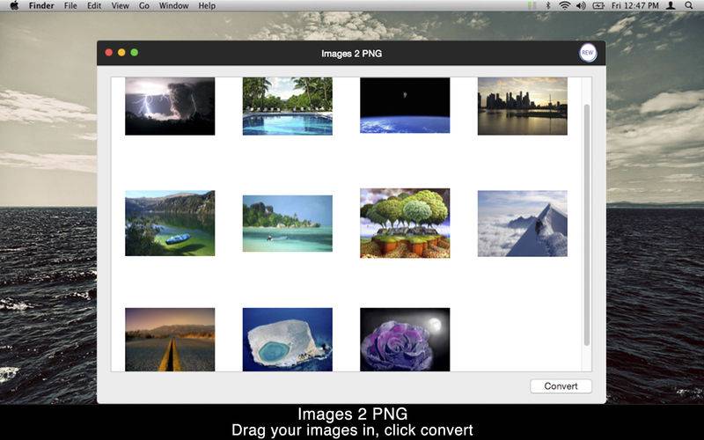The height and width of the screenshot is (440, 704).
Task: Select the desert road thumbnail
Action: 170,340
